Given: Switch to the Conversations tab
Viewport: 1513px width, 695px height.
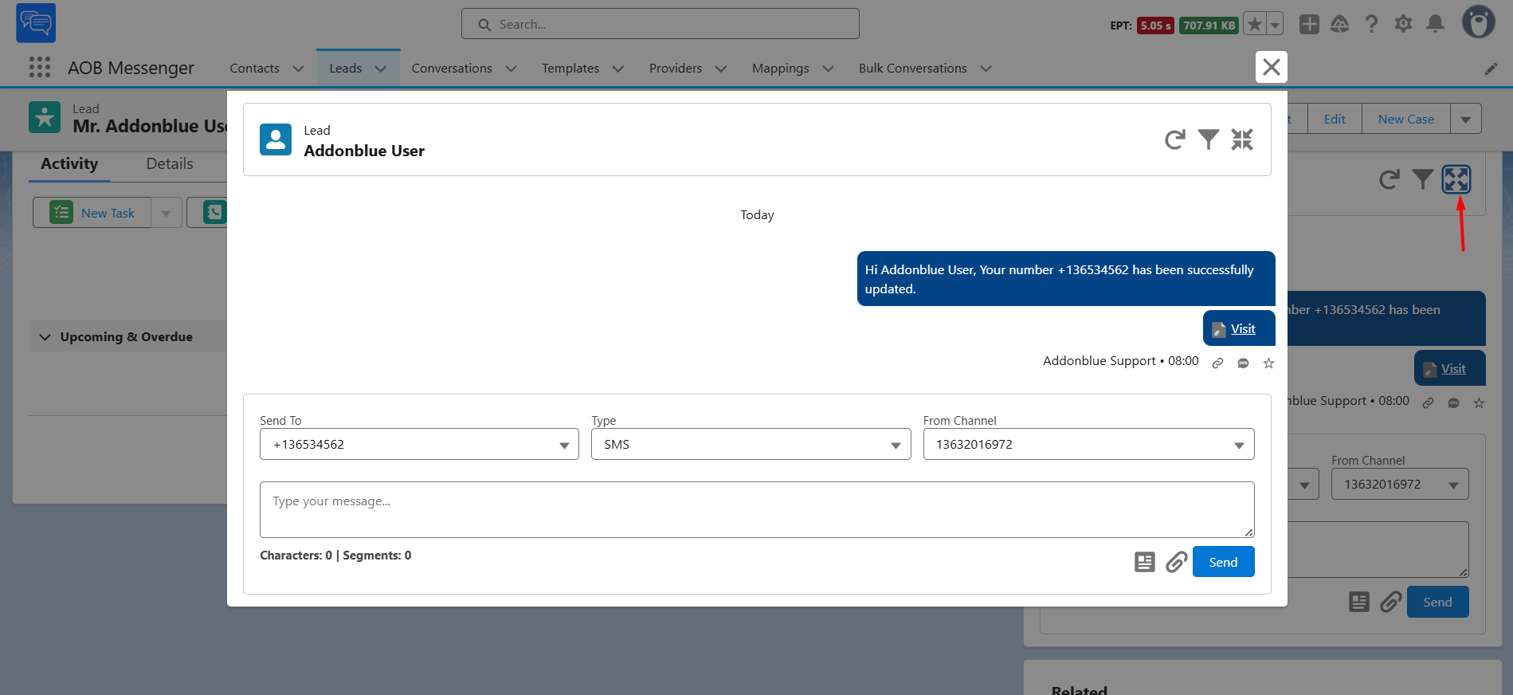Looking at the screenshot, I should tap(452, 69).
